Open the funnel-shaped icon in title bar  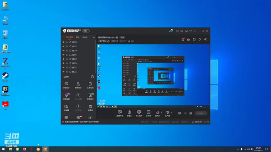pyautogui.click(x=190, y=31)
